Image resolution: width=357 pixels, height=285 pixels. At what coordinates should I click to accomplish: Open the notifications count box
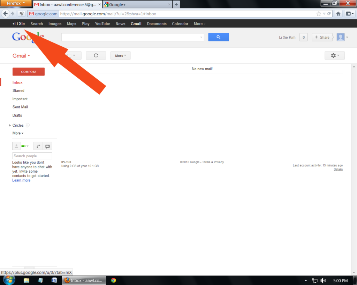point(304,37)
